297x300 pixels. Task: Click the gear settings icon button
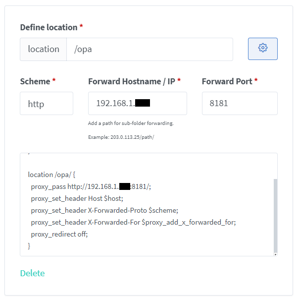(x=263, y=49)
